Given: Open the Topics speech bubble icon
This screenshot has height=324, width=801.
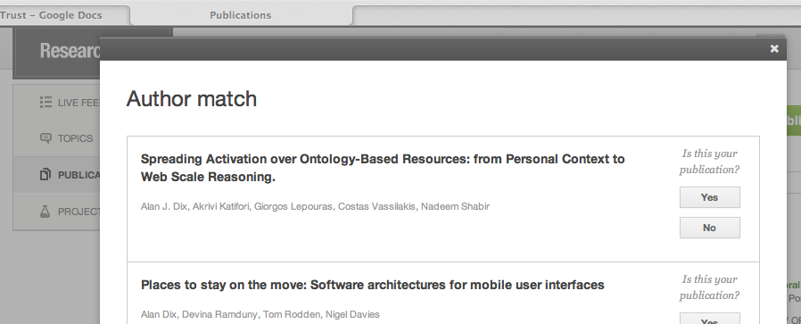Looking at the screenshot, I should point(45,138).
